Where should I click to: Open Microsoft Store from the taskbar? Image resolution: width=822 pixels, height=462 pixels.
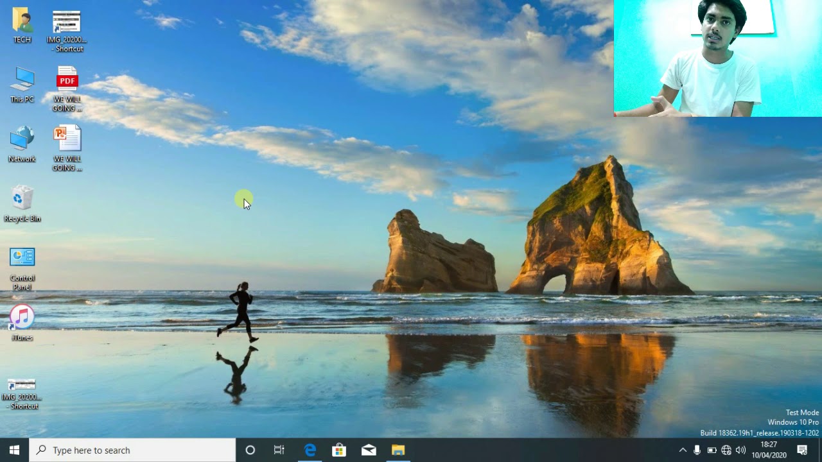tap(339, 450)
